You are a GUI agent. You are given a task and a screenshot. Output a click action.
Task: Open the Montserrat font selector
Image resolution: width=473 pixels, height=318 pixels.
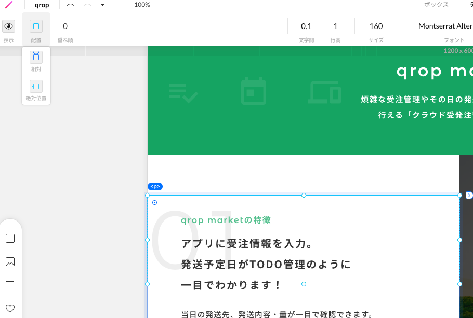tap(445, 26)
